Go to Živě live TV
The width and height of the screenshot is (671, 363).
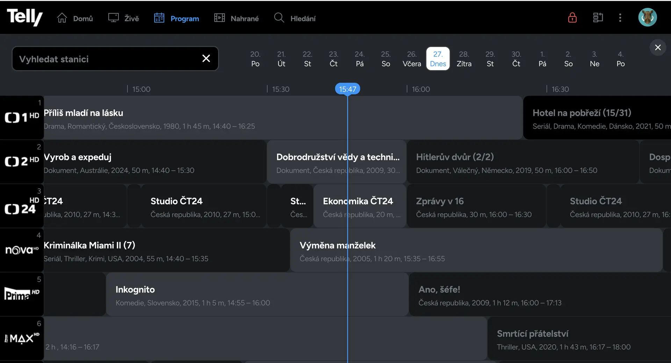(123, 18)
